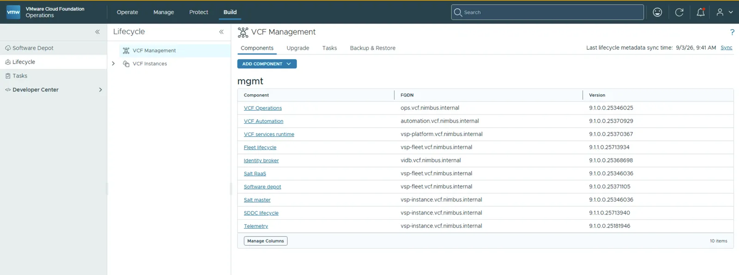Click the VCF Management tree icon
The width and height of the screenshot is (739, 275).
pos(126,51)
